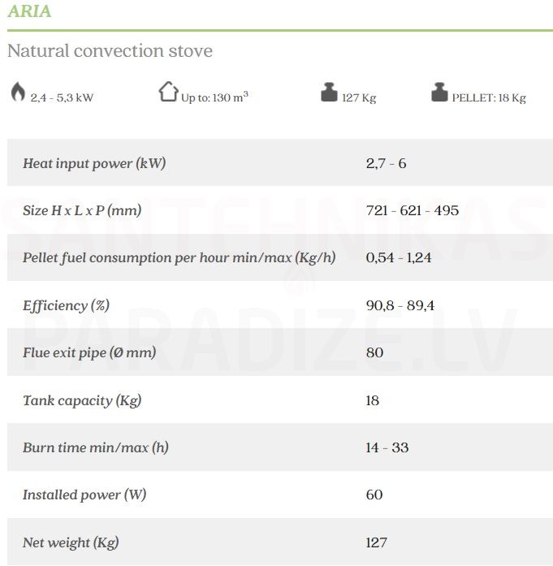
Task: Click the 0,54 - 1,24 consumption value
Action: coord(399,257)
